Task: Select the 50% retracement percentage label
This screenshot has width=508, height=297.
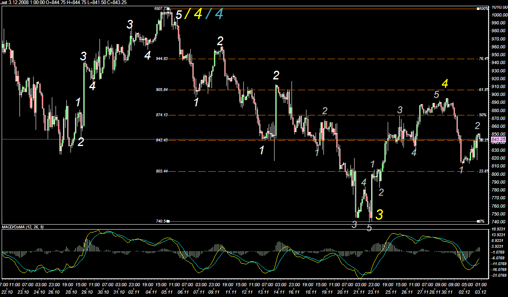Action: point(482,115)
